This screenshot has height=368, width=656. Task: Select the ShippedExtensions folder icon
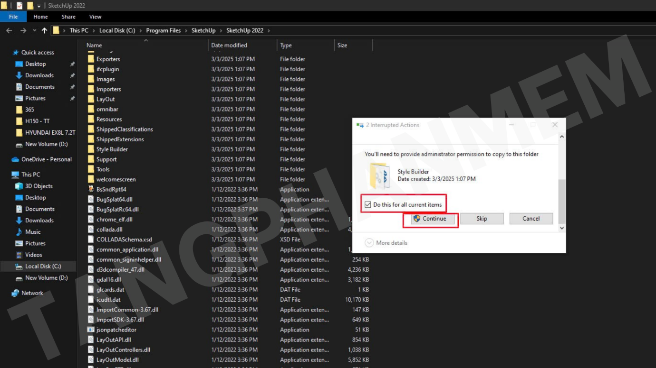click(x=91, y=139)
